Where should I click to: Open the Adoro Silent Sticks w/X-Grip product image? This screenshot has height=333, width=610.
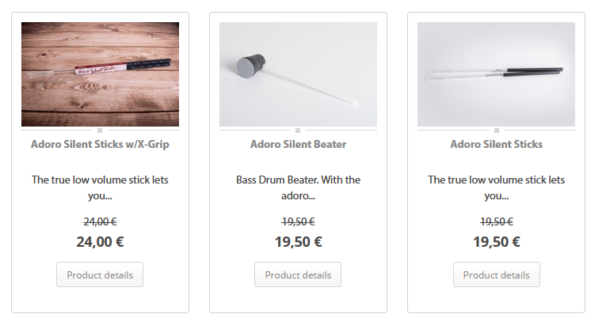pos(100,74)
